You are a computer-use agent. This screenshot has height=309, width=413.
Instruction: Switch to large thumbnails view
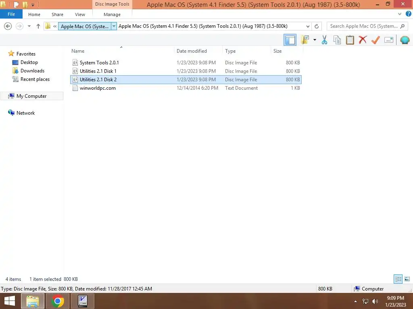(x=407, y=279)
